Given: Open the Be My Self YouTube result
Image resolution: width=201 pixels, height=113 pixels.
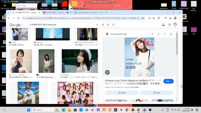Looking at the screenshot, I should [43, 45].
